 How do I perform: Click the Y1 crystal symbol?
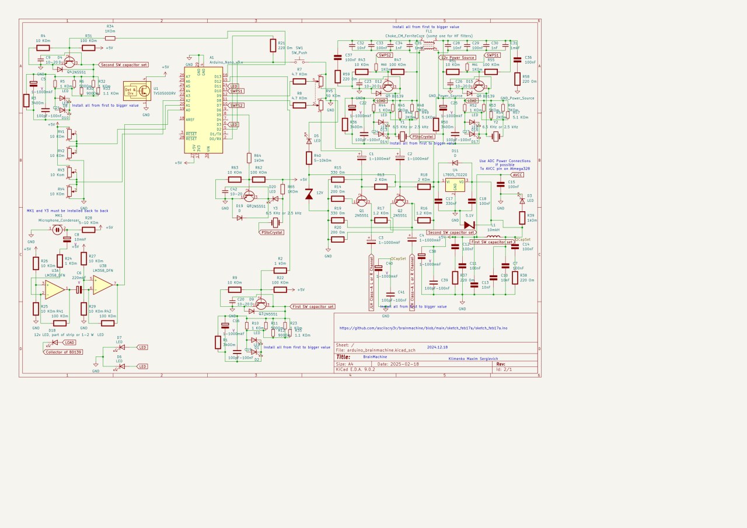click(402, 135)
